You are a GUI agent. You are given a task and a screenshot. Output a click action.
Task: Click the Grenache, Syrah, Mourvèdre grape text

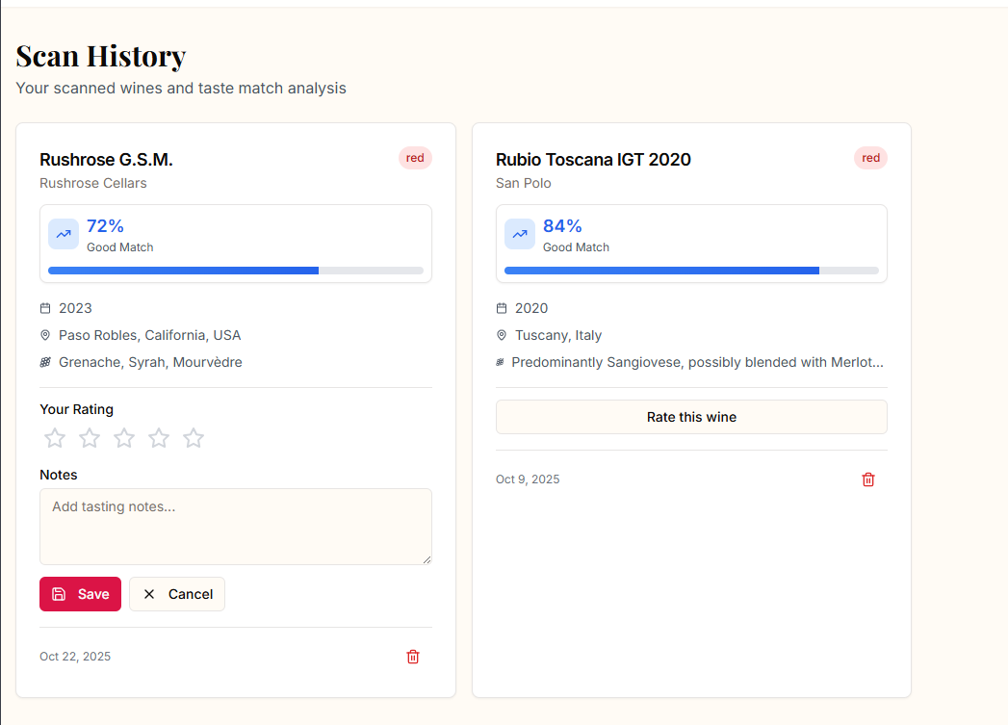point(150,362)
